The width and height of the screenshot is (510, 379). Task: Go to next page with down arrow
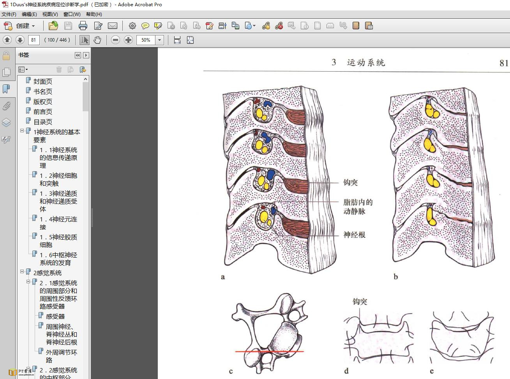click(x=20, y=40)
